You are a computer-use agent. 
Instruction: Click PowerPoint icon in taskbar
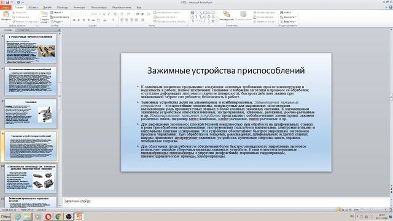[79, 217]
